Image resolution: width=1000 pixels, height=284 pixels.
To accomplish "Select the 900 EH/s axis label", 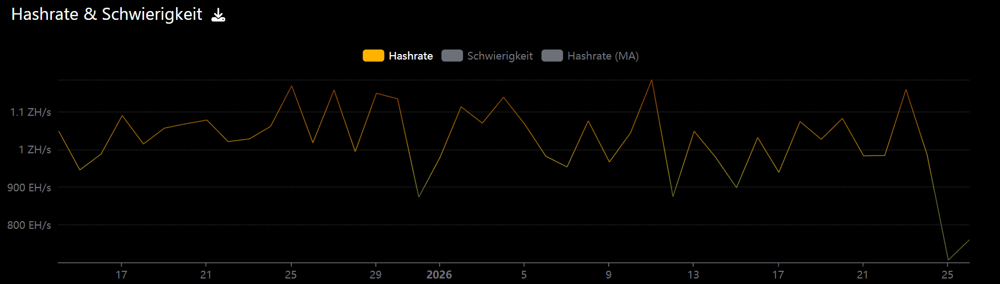I will pyautogui.click(x=29, y=187).
